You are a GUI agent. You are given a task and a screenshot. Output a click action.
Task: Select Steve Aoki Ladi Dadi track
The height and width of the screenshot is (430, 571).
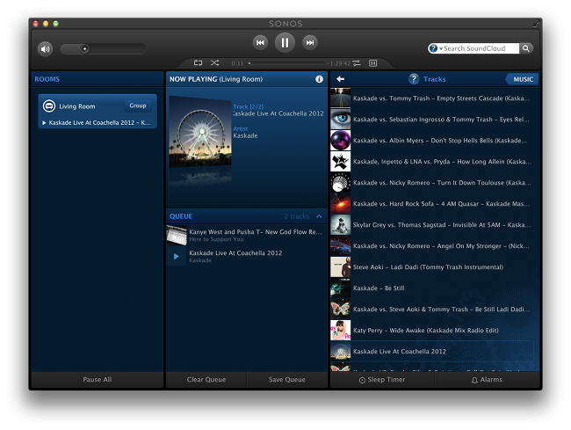[x=435, y=267]
